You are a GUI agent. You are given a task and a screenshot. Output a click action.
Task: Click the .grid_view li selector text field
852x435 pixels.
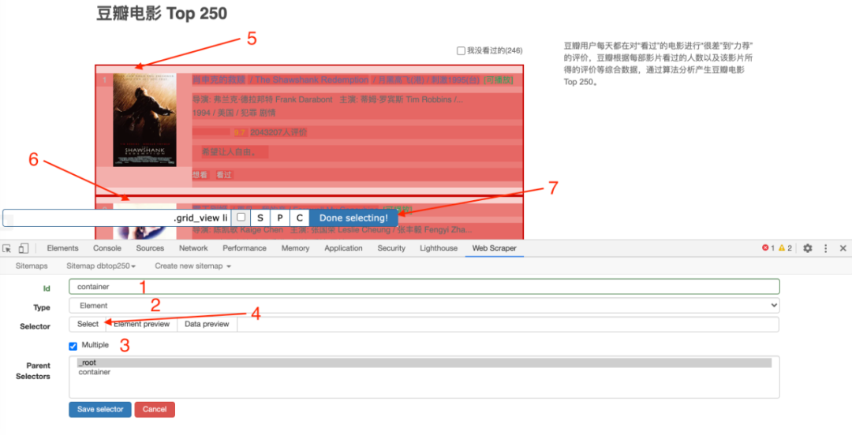(x=117, y=217)
